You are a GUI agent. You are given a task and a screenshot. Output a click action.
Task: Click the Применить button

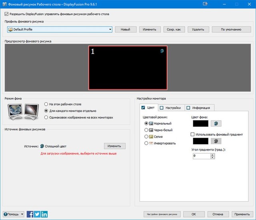coord(242,214)
